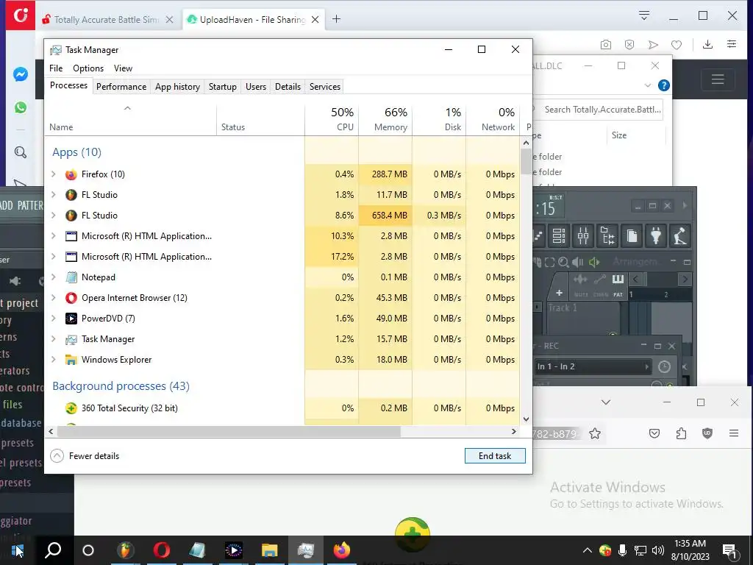
Task: Open FL Studio's Browser tree view icon
Action: point(607,236)
